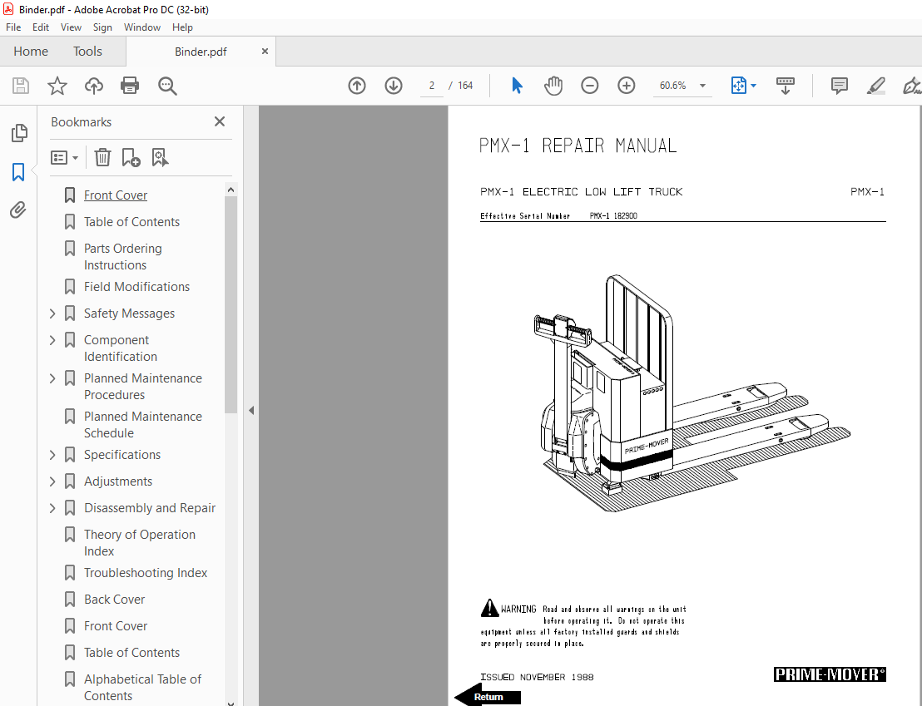This screenshot has width=922, height=706.
Task: Click the zoom percentage field 60.6%
Action: pyautogui.click(x=672, y=86)
